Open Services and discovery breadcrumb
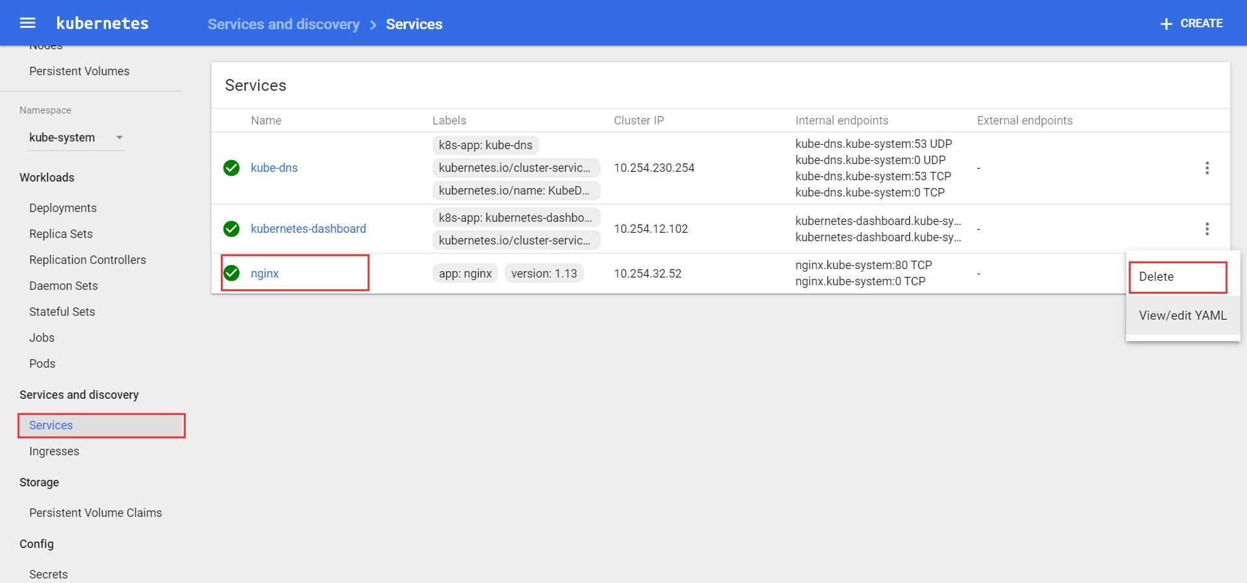Image resolution: width=1247 pixels, height=583 pixels. pyautogui.click(x=283, y=24)
